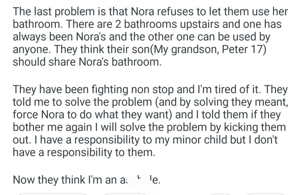Viewport: 303px width, 195px height.
Task: Click the first partially visible pill button at bottom left
Action: pos(53,194)
